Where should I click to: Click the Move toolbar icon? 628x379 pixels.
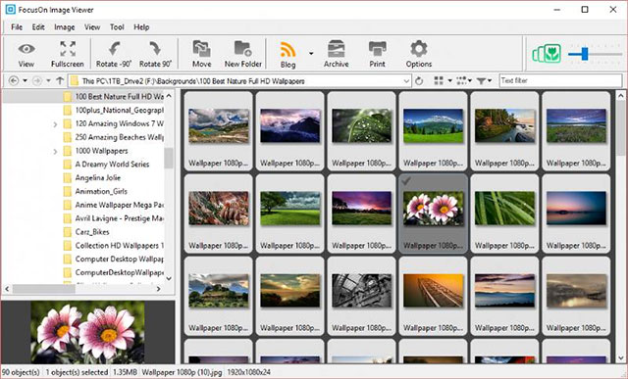tap(201, 49)
